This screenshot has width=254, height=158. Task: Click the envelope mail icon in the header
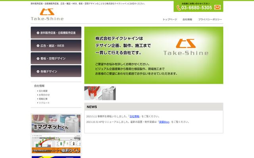[x=217, y=7]
